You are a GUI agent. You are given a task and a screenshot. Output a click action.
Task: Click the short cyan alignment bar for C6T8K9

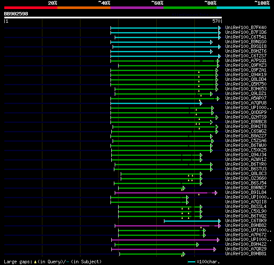coord(191,221)
